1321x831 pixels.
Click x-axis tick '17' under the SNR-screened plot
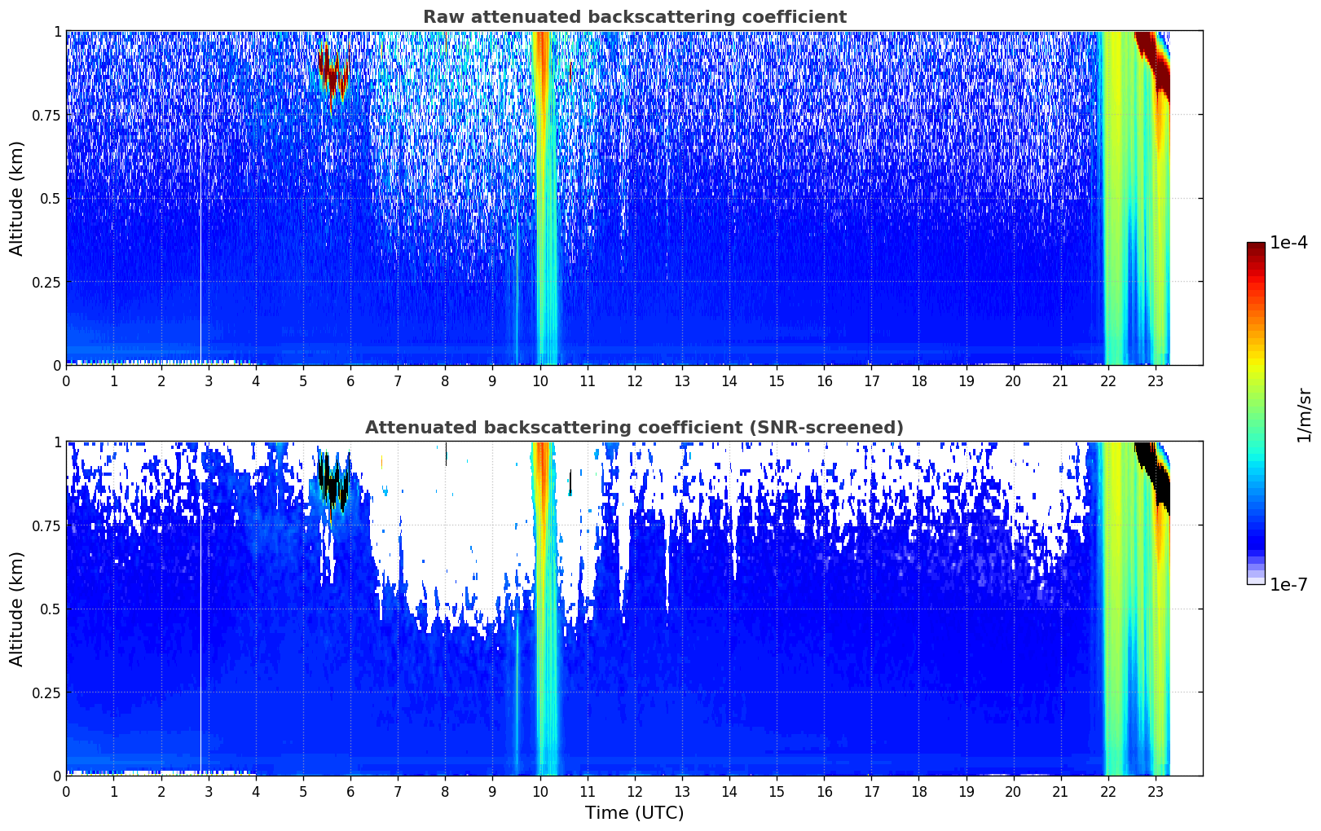click(871, 791)
